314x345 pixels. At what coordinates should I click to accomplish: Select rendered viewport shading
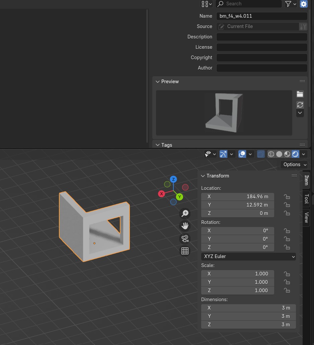click(x=295, y=154)
